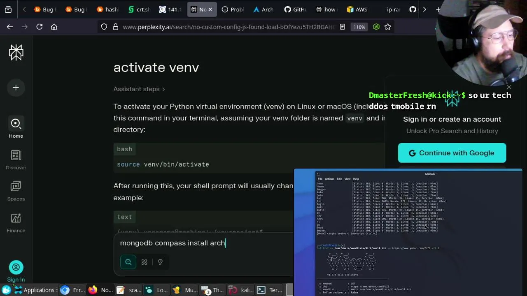Open Home in Perplexity sidebar
This screenshot has width=527, height=296.
(16, 128)
